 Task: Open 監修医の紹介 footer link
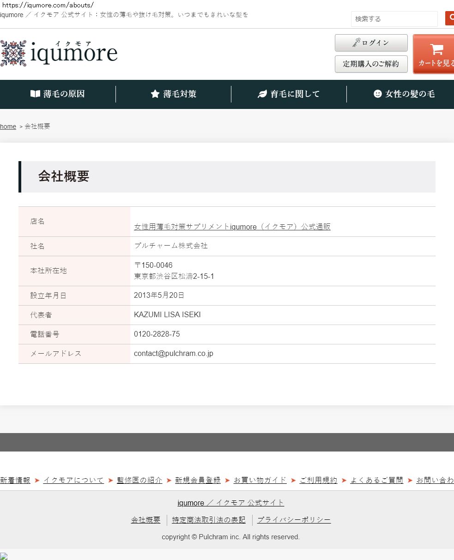tap(139, 480)
